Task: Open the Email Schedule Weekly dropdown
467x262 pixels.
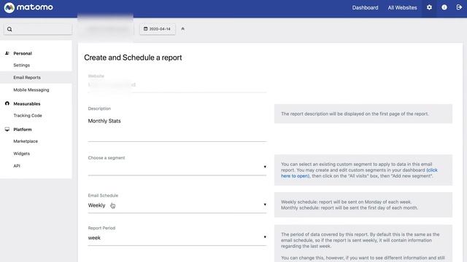Action: (x=177, y=205)
